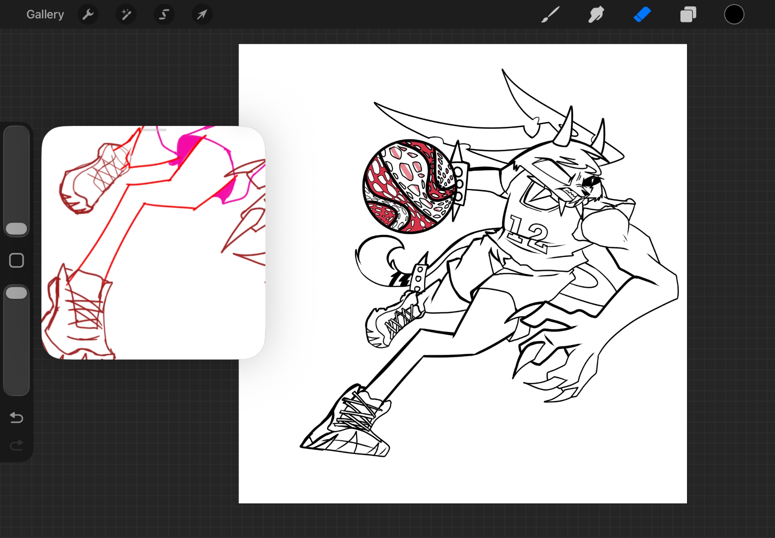Open the Actions wrench menu
Viewport: 775px width, 538px height.
coord(88,15)
